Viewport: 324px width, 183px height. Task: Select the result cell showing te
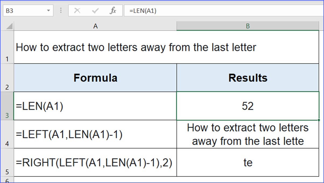click(x=248, y=162)
